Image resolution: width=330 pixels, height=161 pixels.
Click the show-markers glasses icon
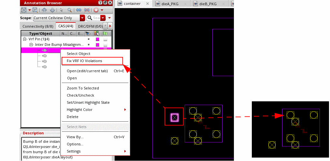[79, 10]
